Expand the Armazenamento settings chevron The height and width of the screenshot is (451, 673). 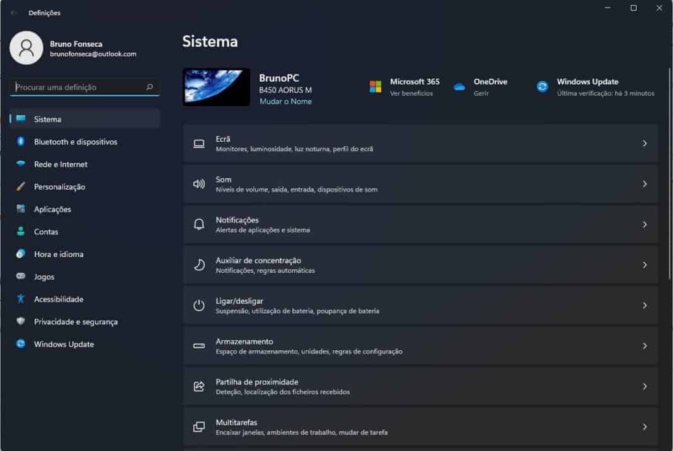pyautogui.click(x=645, y=345)
